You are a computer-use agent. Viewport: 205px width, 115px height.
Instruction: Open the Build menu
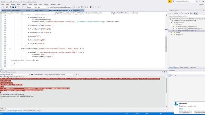coord(19,4)
